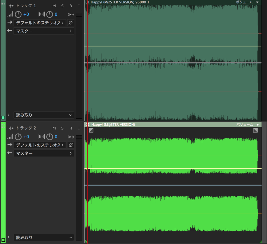Mute Track 1 with the M button
267x244 pixels.
[x=54, y=6]
